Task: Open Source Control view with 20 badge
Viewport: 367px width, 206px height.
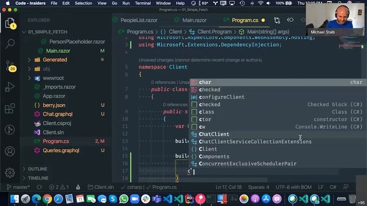Action: pos(10,66)
